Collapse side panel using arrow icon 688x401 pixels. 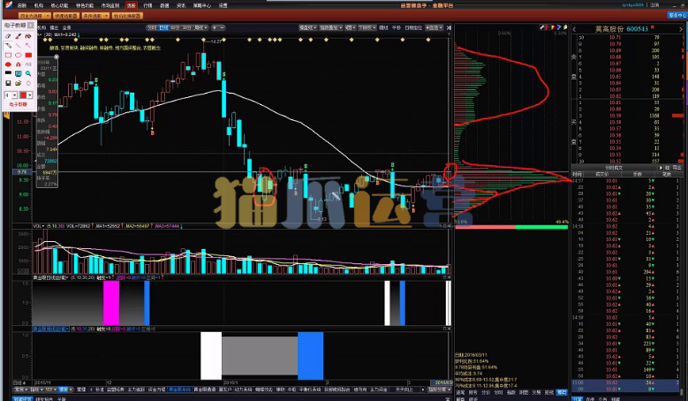coord(449,27)
